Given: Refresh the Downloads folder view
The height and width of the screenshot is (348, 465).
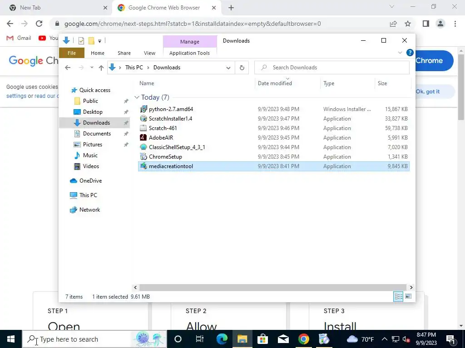Looking at the screenshot, I should pyautogui.click(x=242, y=68).
